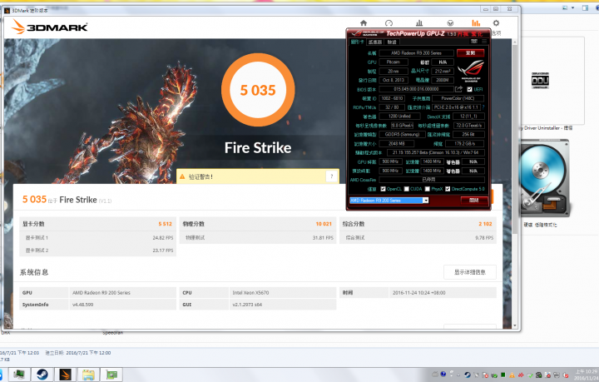Click the red close button in GPU-Z
599x382 pixels.
coord(474,201)
